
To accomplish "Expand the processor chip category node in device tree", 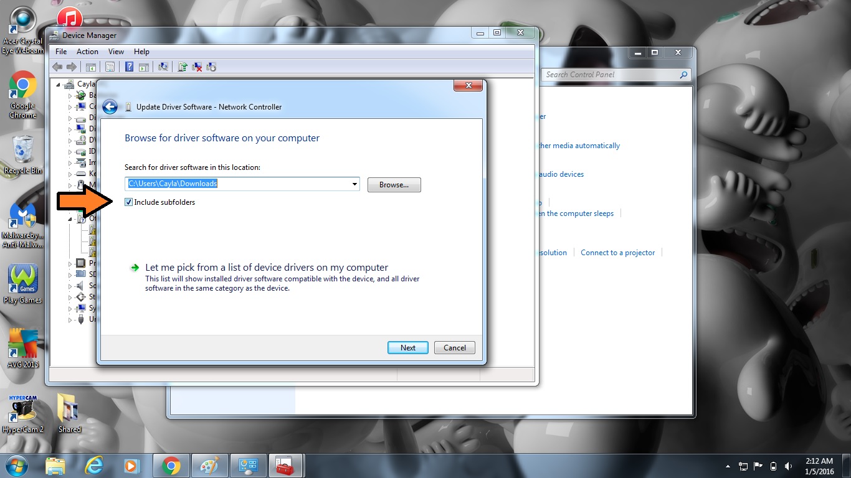I will 70,263.
